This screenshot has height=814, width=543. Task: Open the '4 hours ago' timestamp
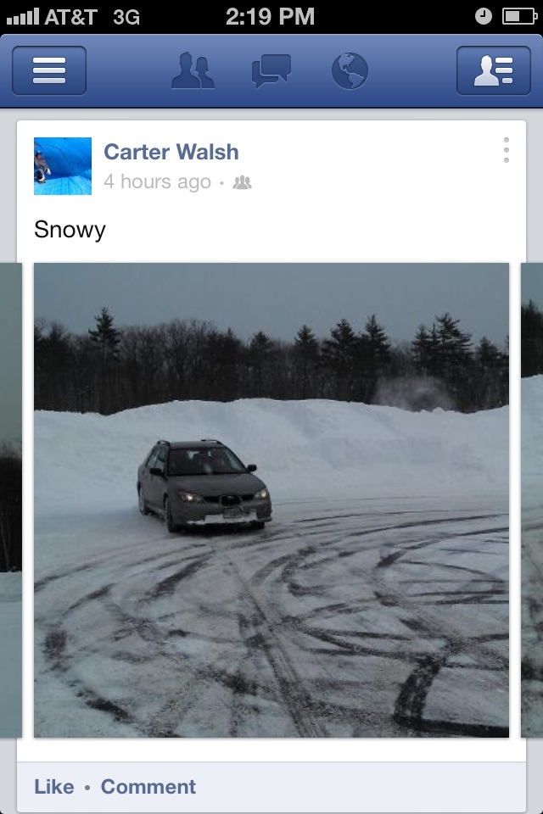pos(157,181)
